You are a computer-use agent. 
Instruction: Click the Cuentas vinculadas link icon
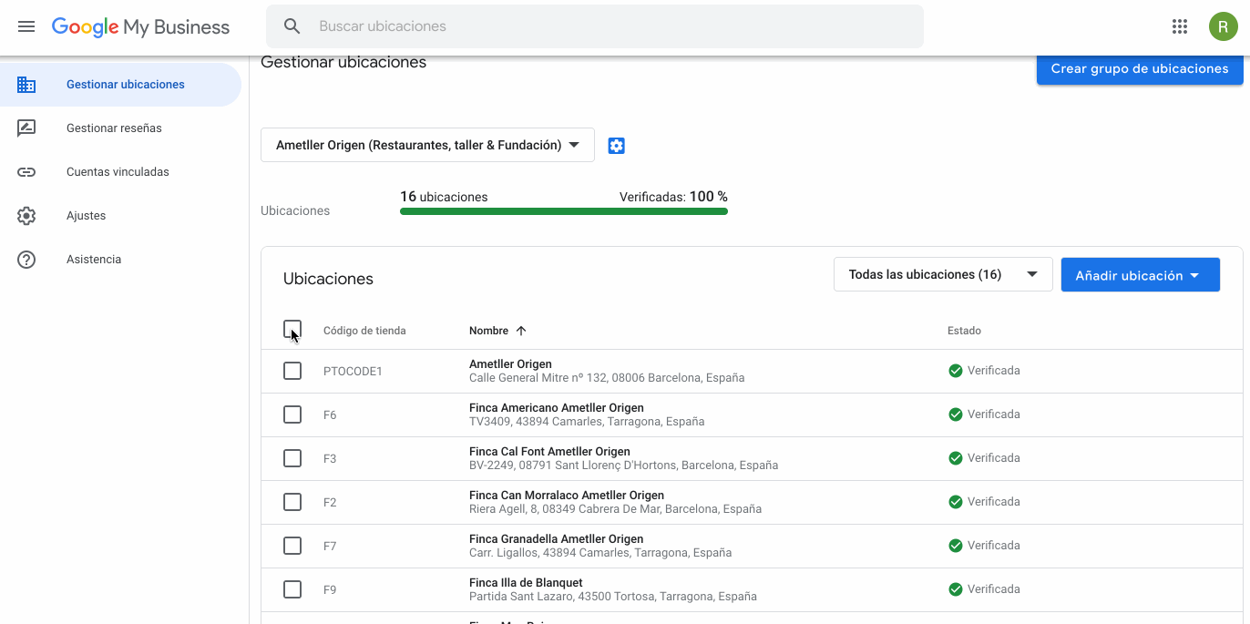(x=26, y=172)
